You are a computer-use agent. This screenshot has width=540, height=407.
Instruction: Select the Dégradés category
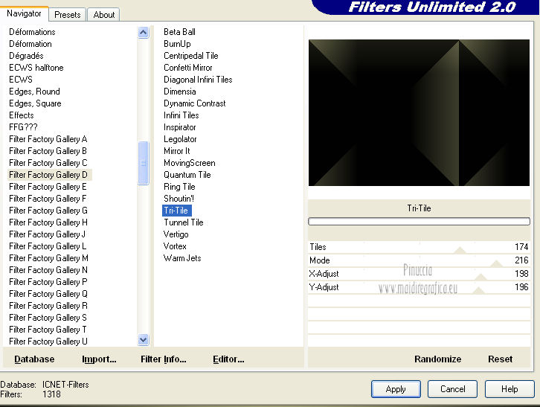[27, 56]
